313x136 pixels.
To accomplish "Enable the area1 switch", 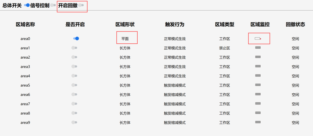I will tap(74, 48).
